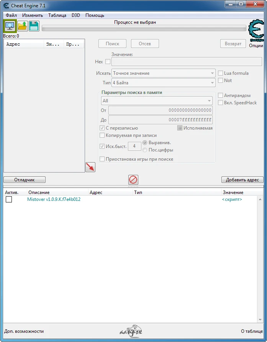Tick the Not checkbox

point(220,80)
